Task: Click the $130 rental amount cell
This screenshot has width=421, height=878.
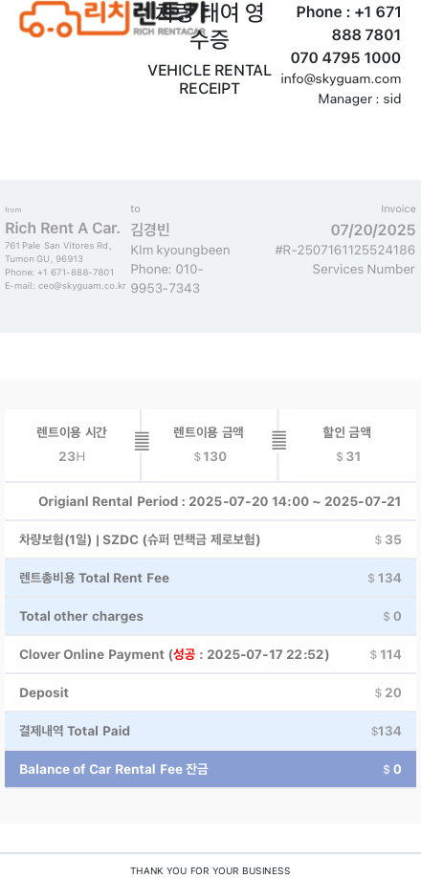Action: click(x=210, y=445)
